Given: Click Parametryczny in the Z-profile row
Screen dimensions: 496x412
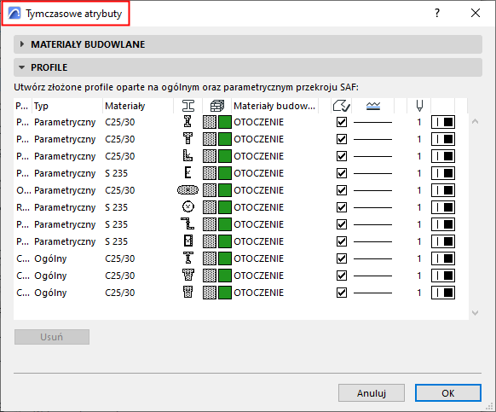Looking at the screenshot, I should click(65, 224).
